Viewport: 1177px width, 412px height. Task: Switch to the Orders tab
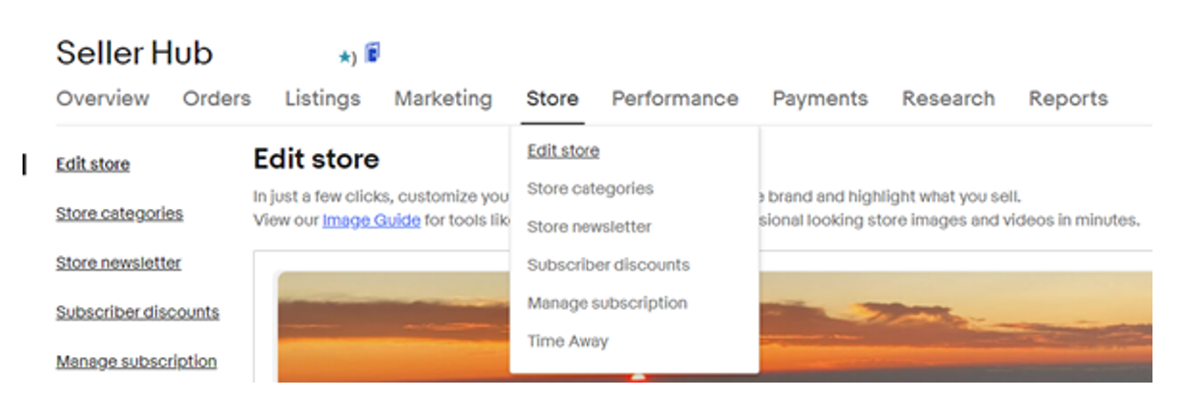(217, 99)
